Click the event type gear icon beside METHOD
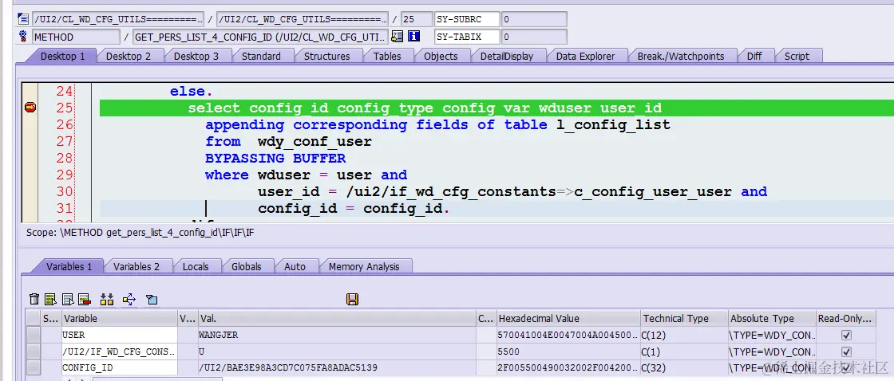The image size is (894, 381). click(23, 37)
